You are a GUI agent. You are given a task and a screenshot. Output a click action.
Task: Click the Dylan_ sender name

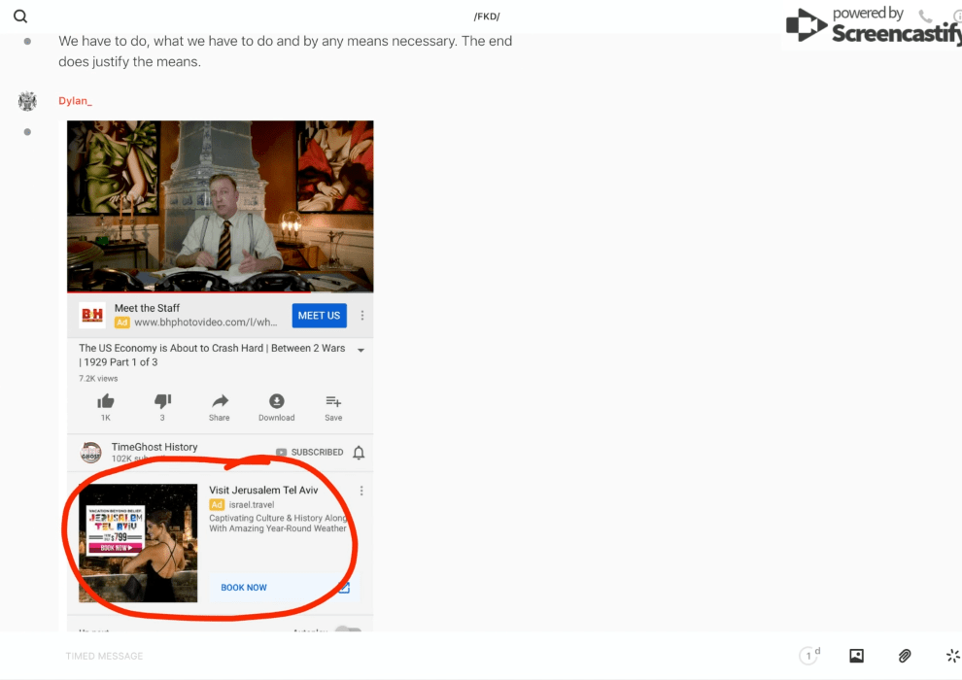tap(75, 101)
